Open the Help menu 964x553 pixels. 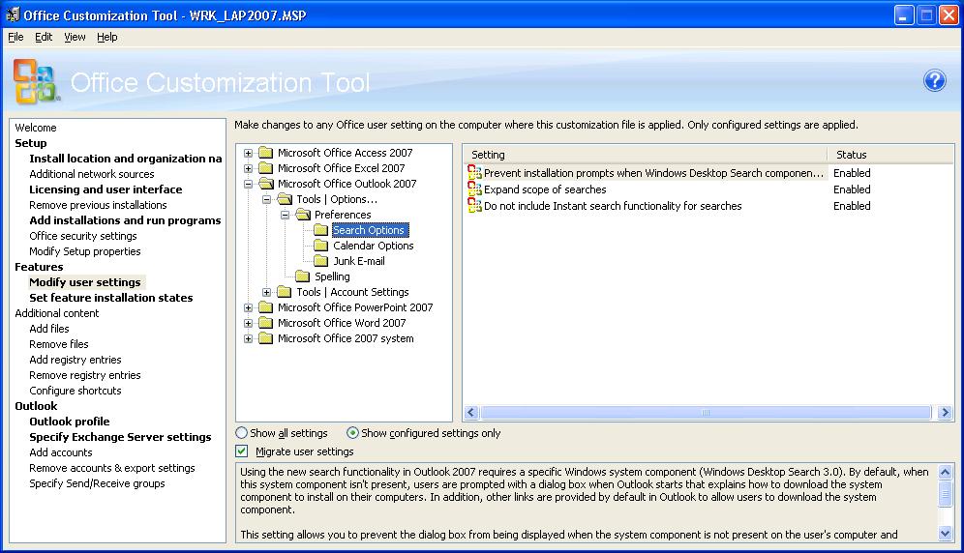[107, 37]
